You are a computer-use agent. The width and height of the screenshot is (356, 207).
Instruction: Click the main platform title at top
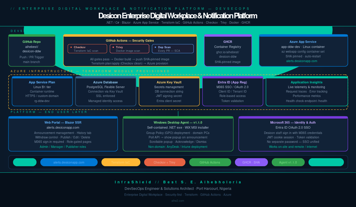click(x=178, y=16)
